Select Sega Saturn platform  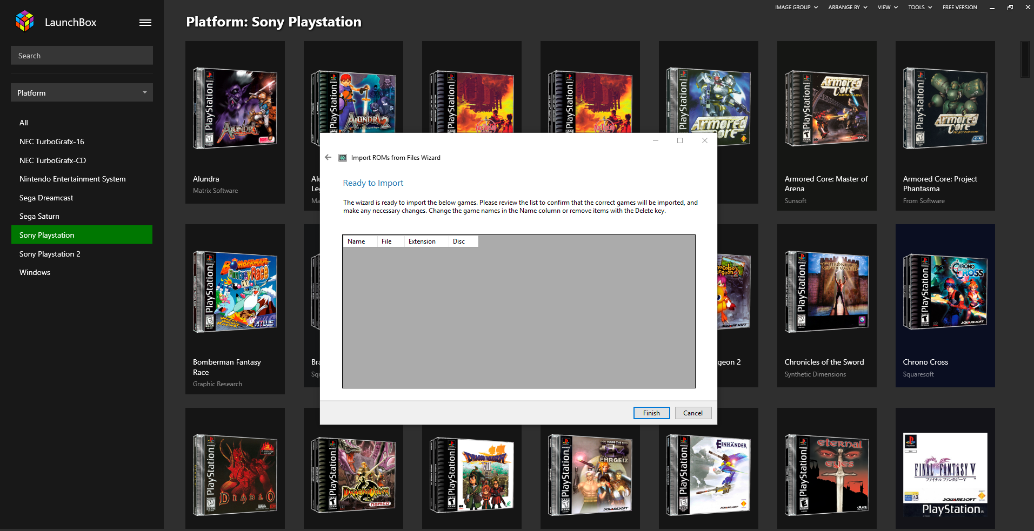(x=82, y=216)
